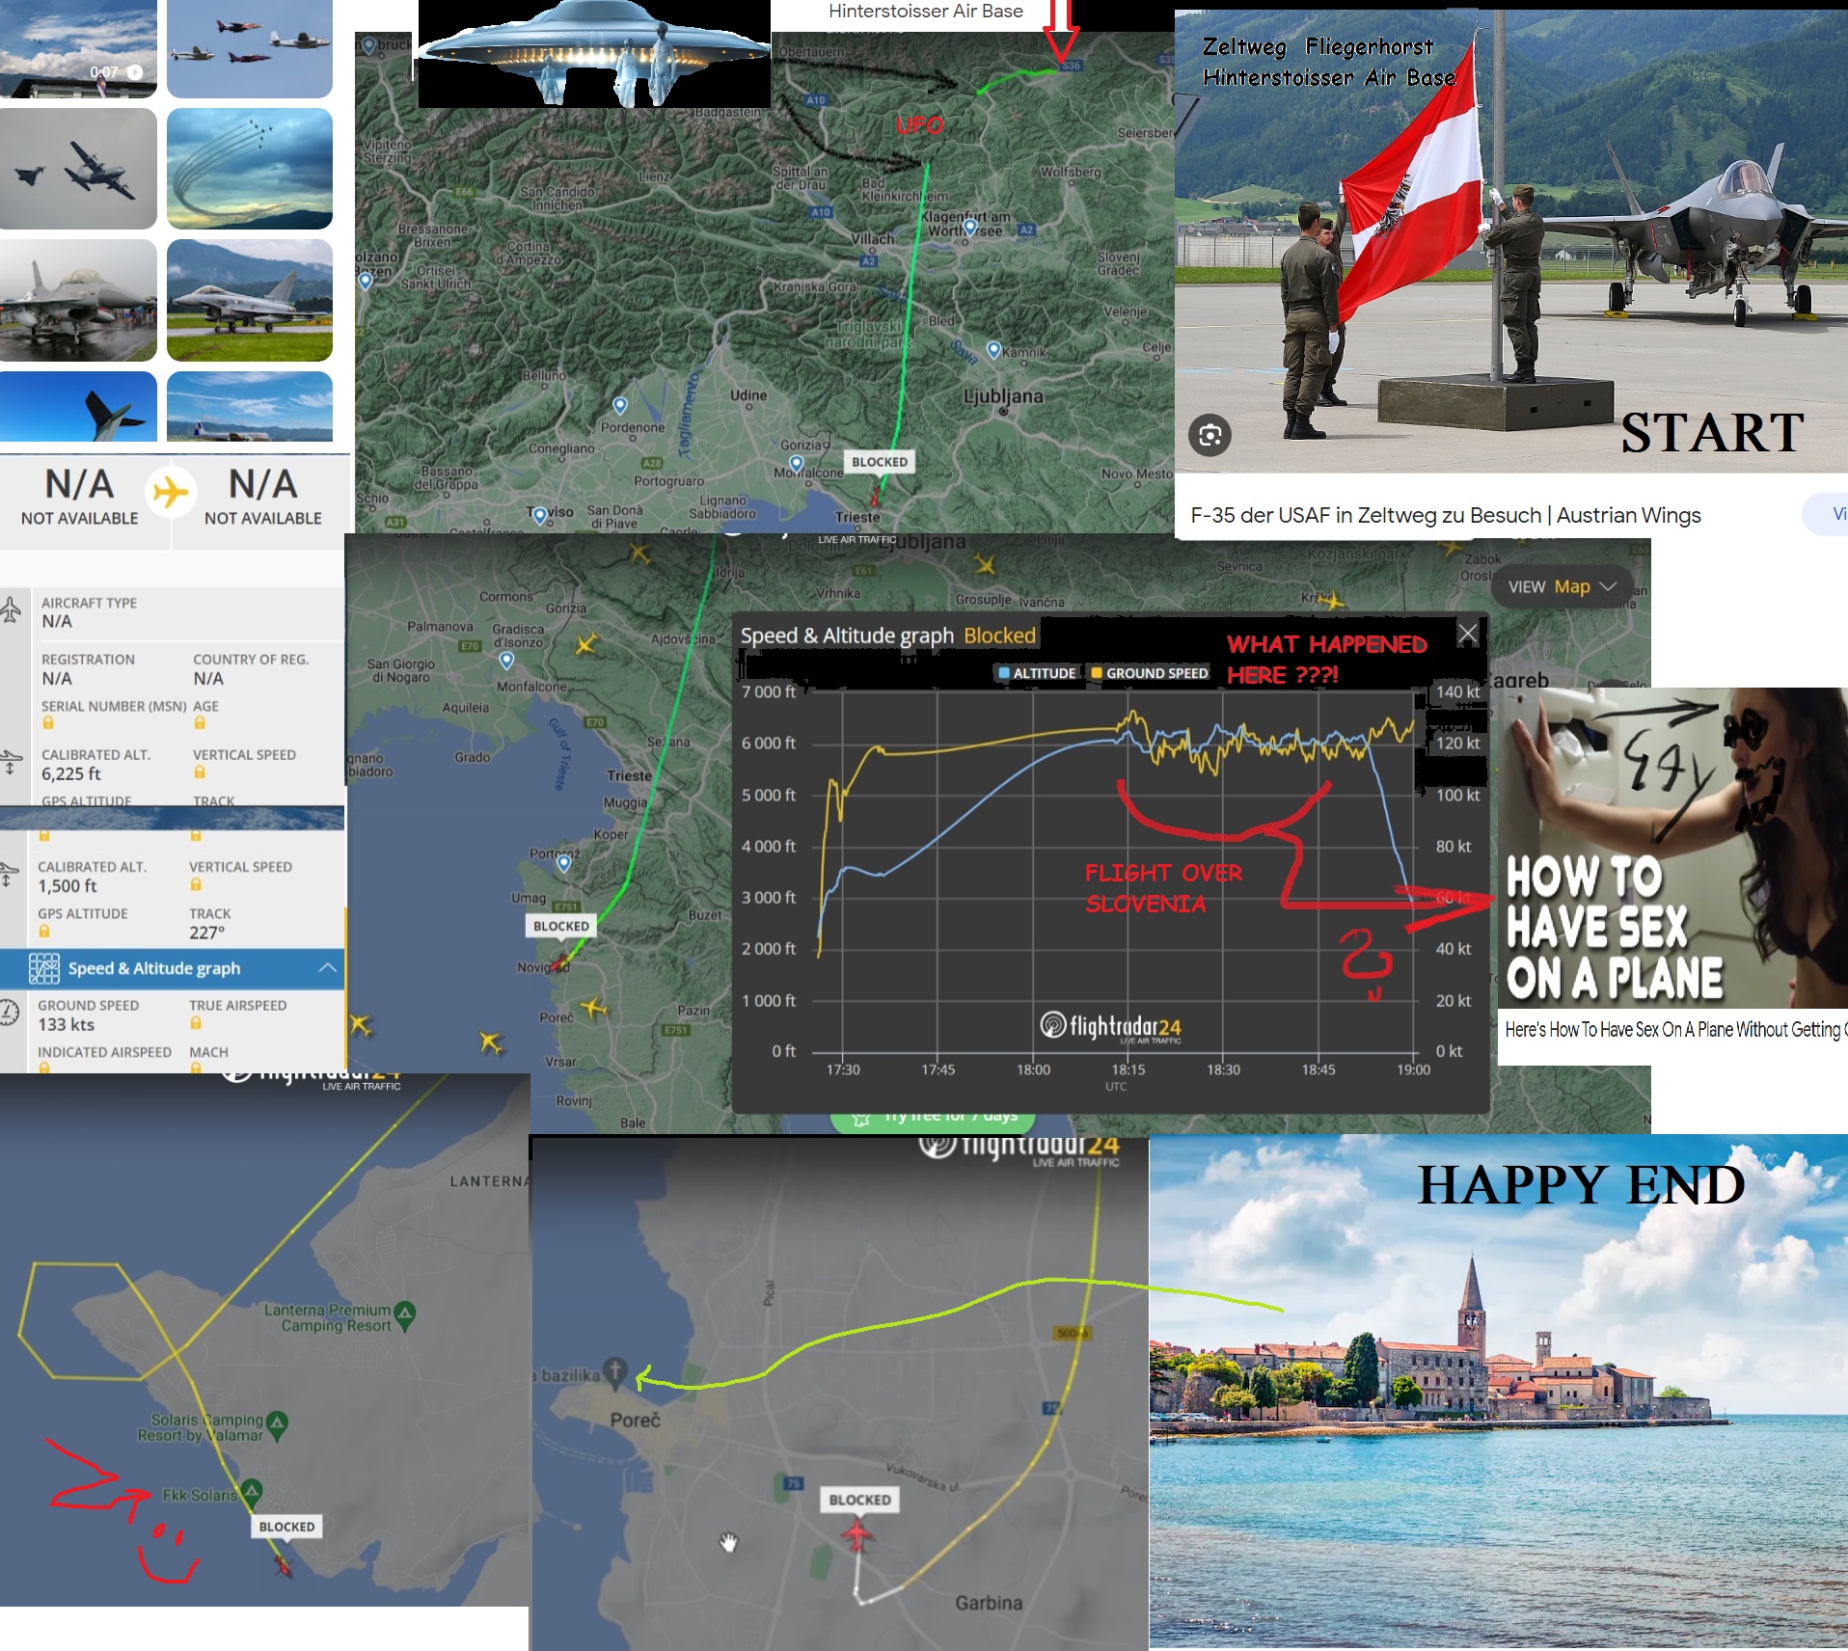
Task: Click the altitude icon beside 1,500 ft
Action: pos(8,874)
